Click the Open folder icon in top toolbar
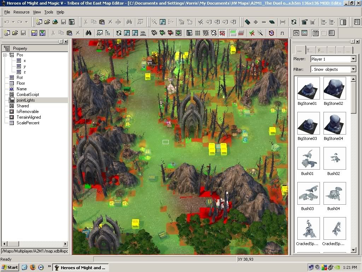Viewport: 362px width, 272px height. (x=47, y=22)
